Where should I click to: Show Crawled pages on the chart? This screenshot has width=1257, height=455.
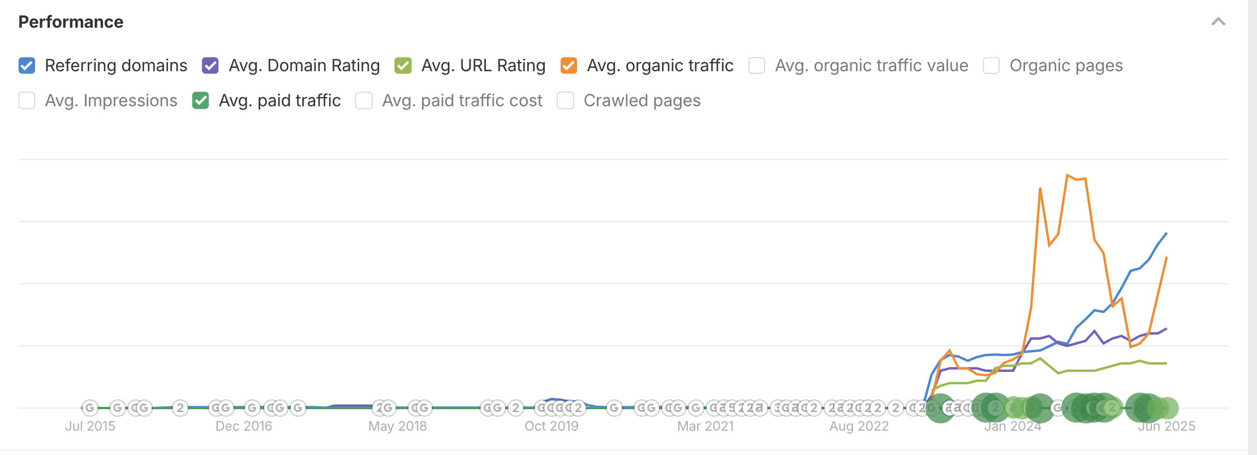[x=565, y=101]
